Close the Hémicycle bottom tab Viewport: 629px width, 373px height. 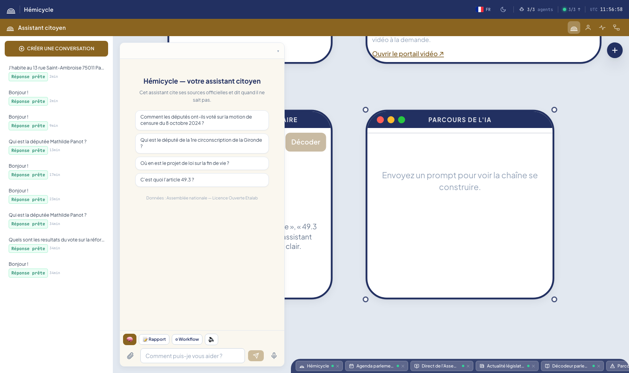click(x=338, y=366)
